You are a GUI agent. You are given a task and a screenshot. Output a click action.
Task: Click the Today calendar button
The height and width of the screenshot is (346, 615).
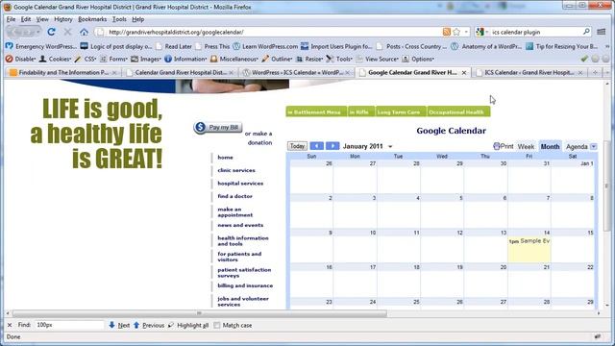pos(297,146)
